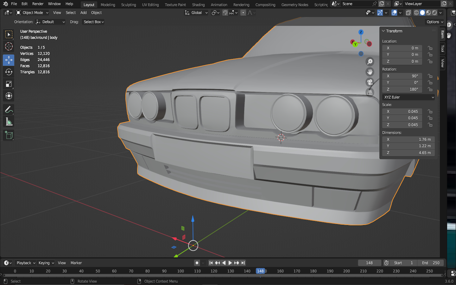Switch to the Modeling workspace tab
Viewport: 456px width, 285px height.
tap(108, 5)
